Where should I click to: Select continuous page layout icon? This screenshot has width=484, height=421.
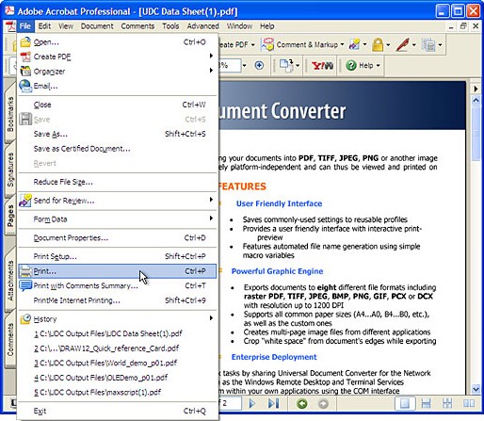coord(426,403)
